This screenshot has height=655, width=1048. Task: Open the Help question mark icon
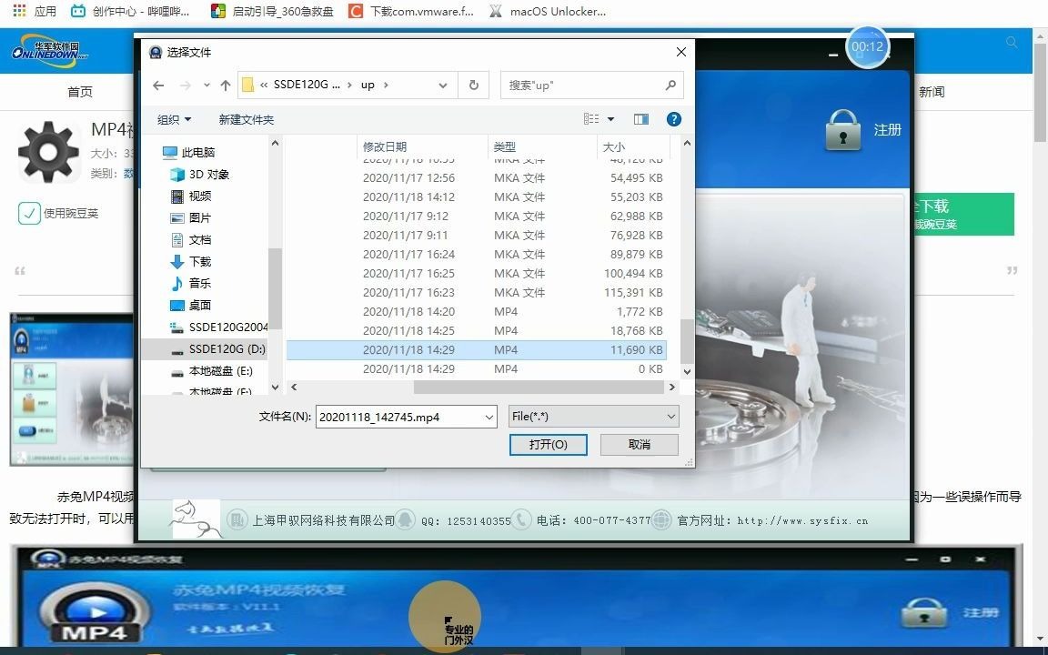pyautogui.click(x=674, y=118)
